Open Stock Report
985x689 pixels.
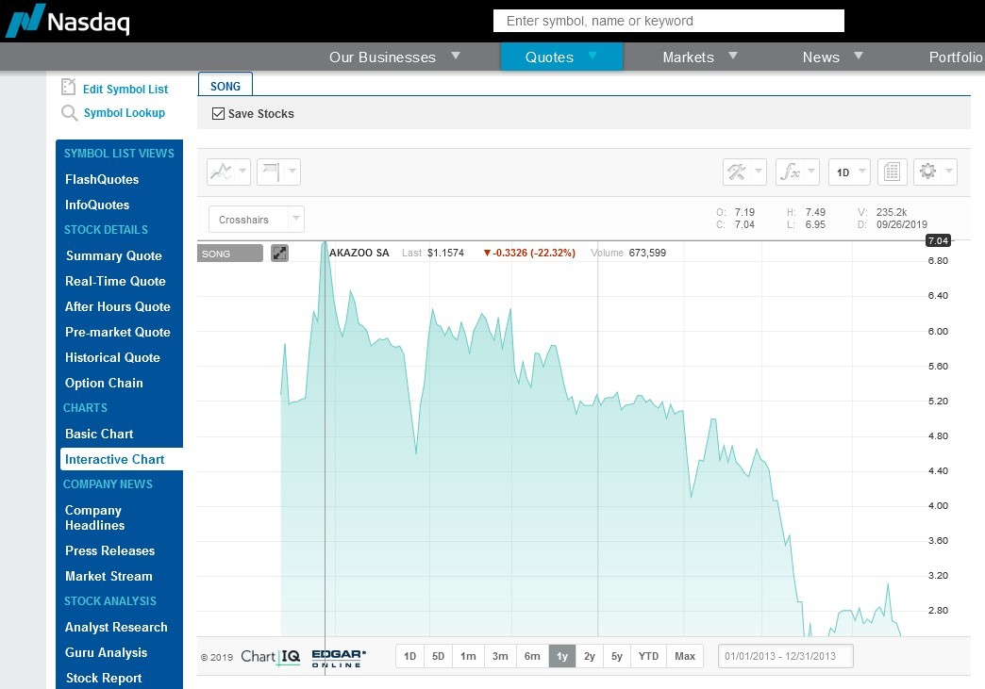(x=104, y=678)
